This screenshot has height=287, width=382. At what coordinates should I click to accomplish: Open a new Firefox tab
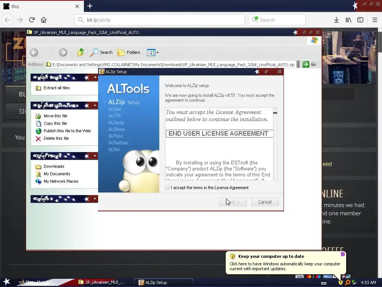[x=90, y=6]
